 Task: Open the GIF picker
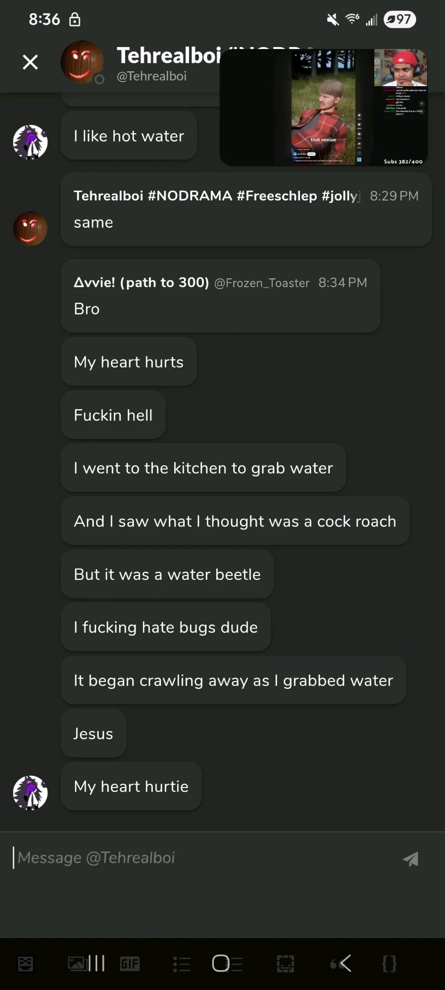tap(130, 964)
